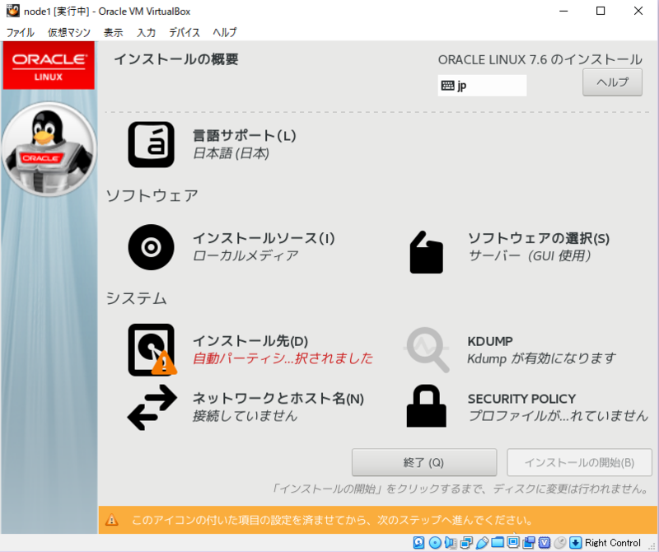Open the 表示 menu
The image size is (659, 552).
(x=114, y=32)
